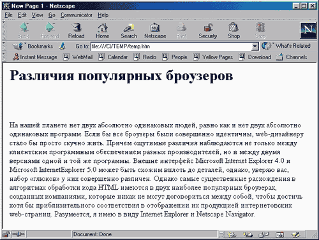
Task: Open People personal toolbar link
Action: (175, 57)
